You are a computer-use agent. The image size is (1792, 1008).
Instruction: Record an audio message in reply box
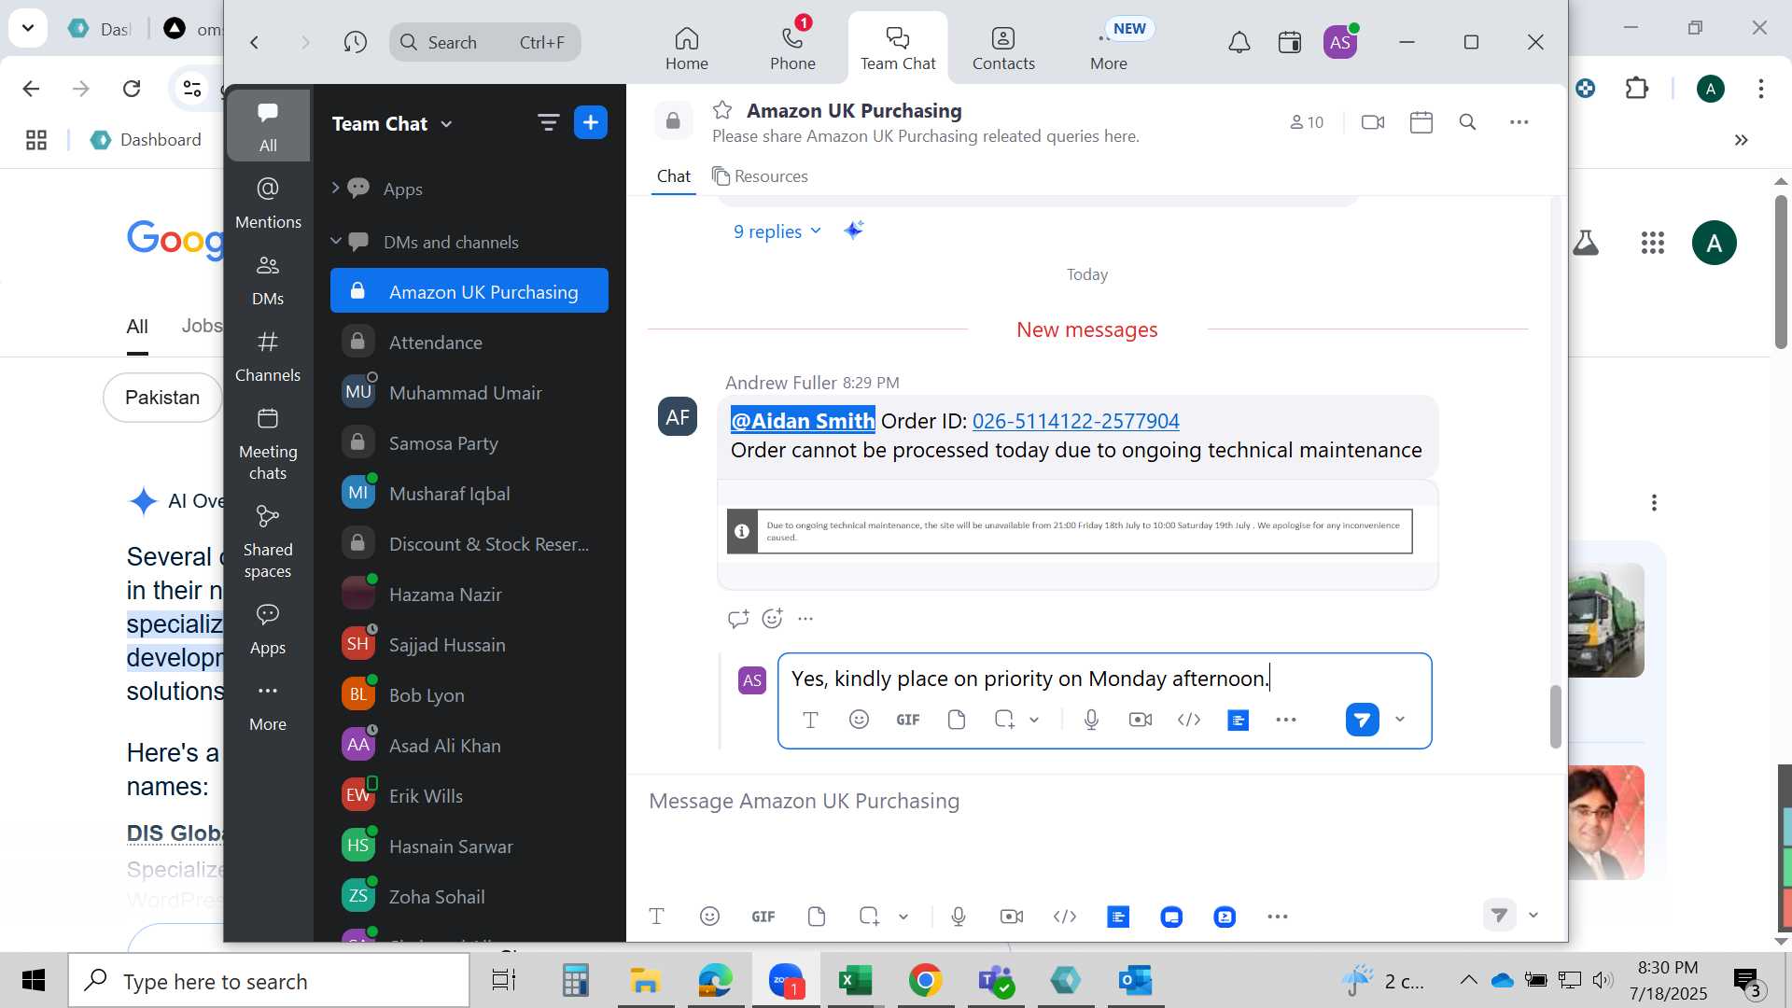(1091, 720)
